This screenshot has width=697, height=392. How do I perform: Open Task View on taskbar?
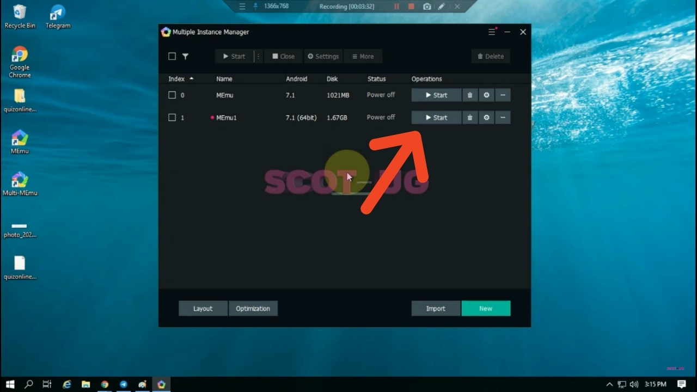pos(47,384)
